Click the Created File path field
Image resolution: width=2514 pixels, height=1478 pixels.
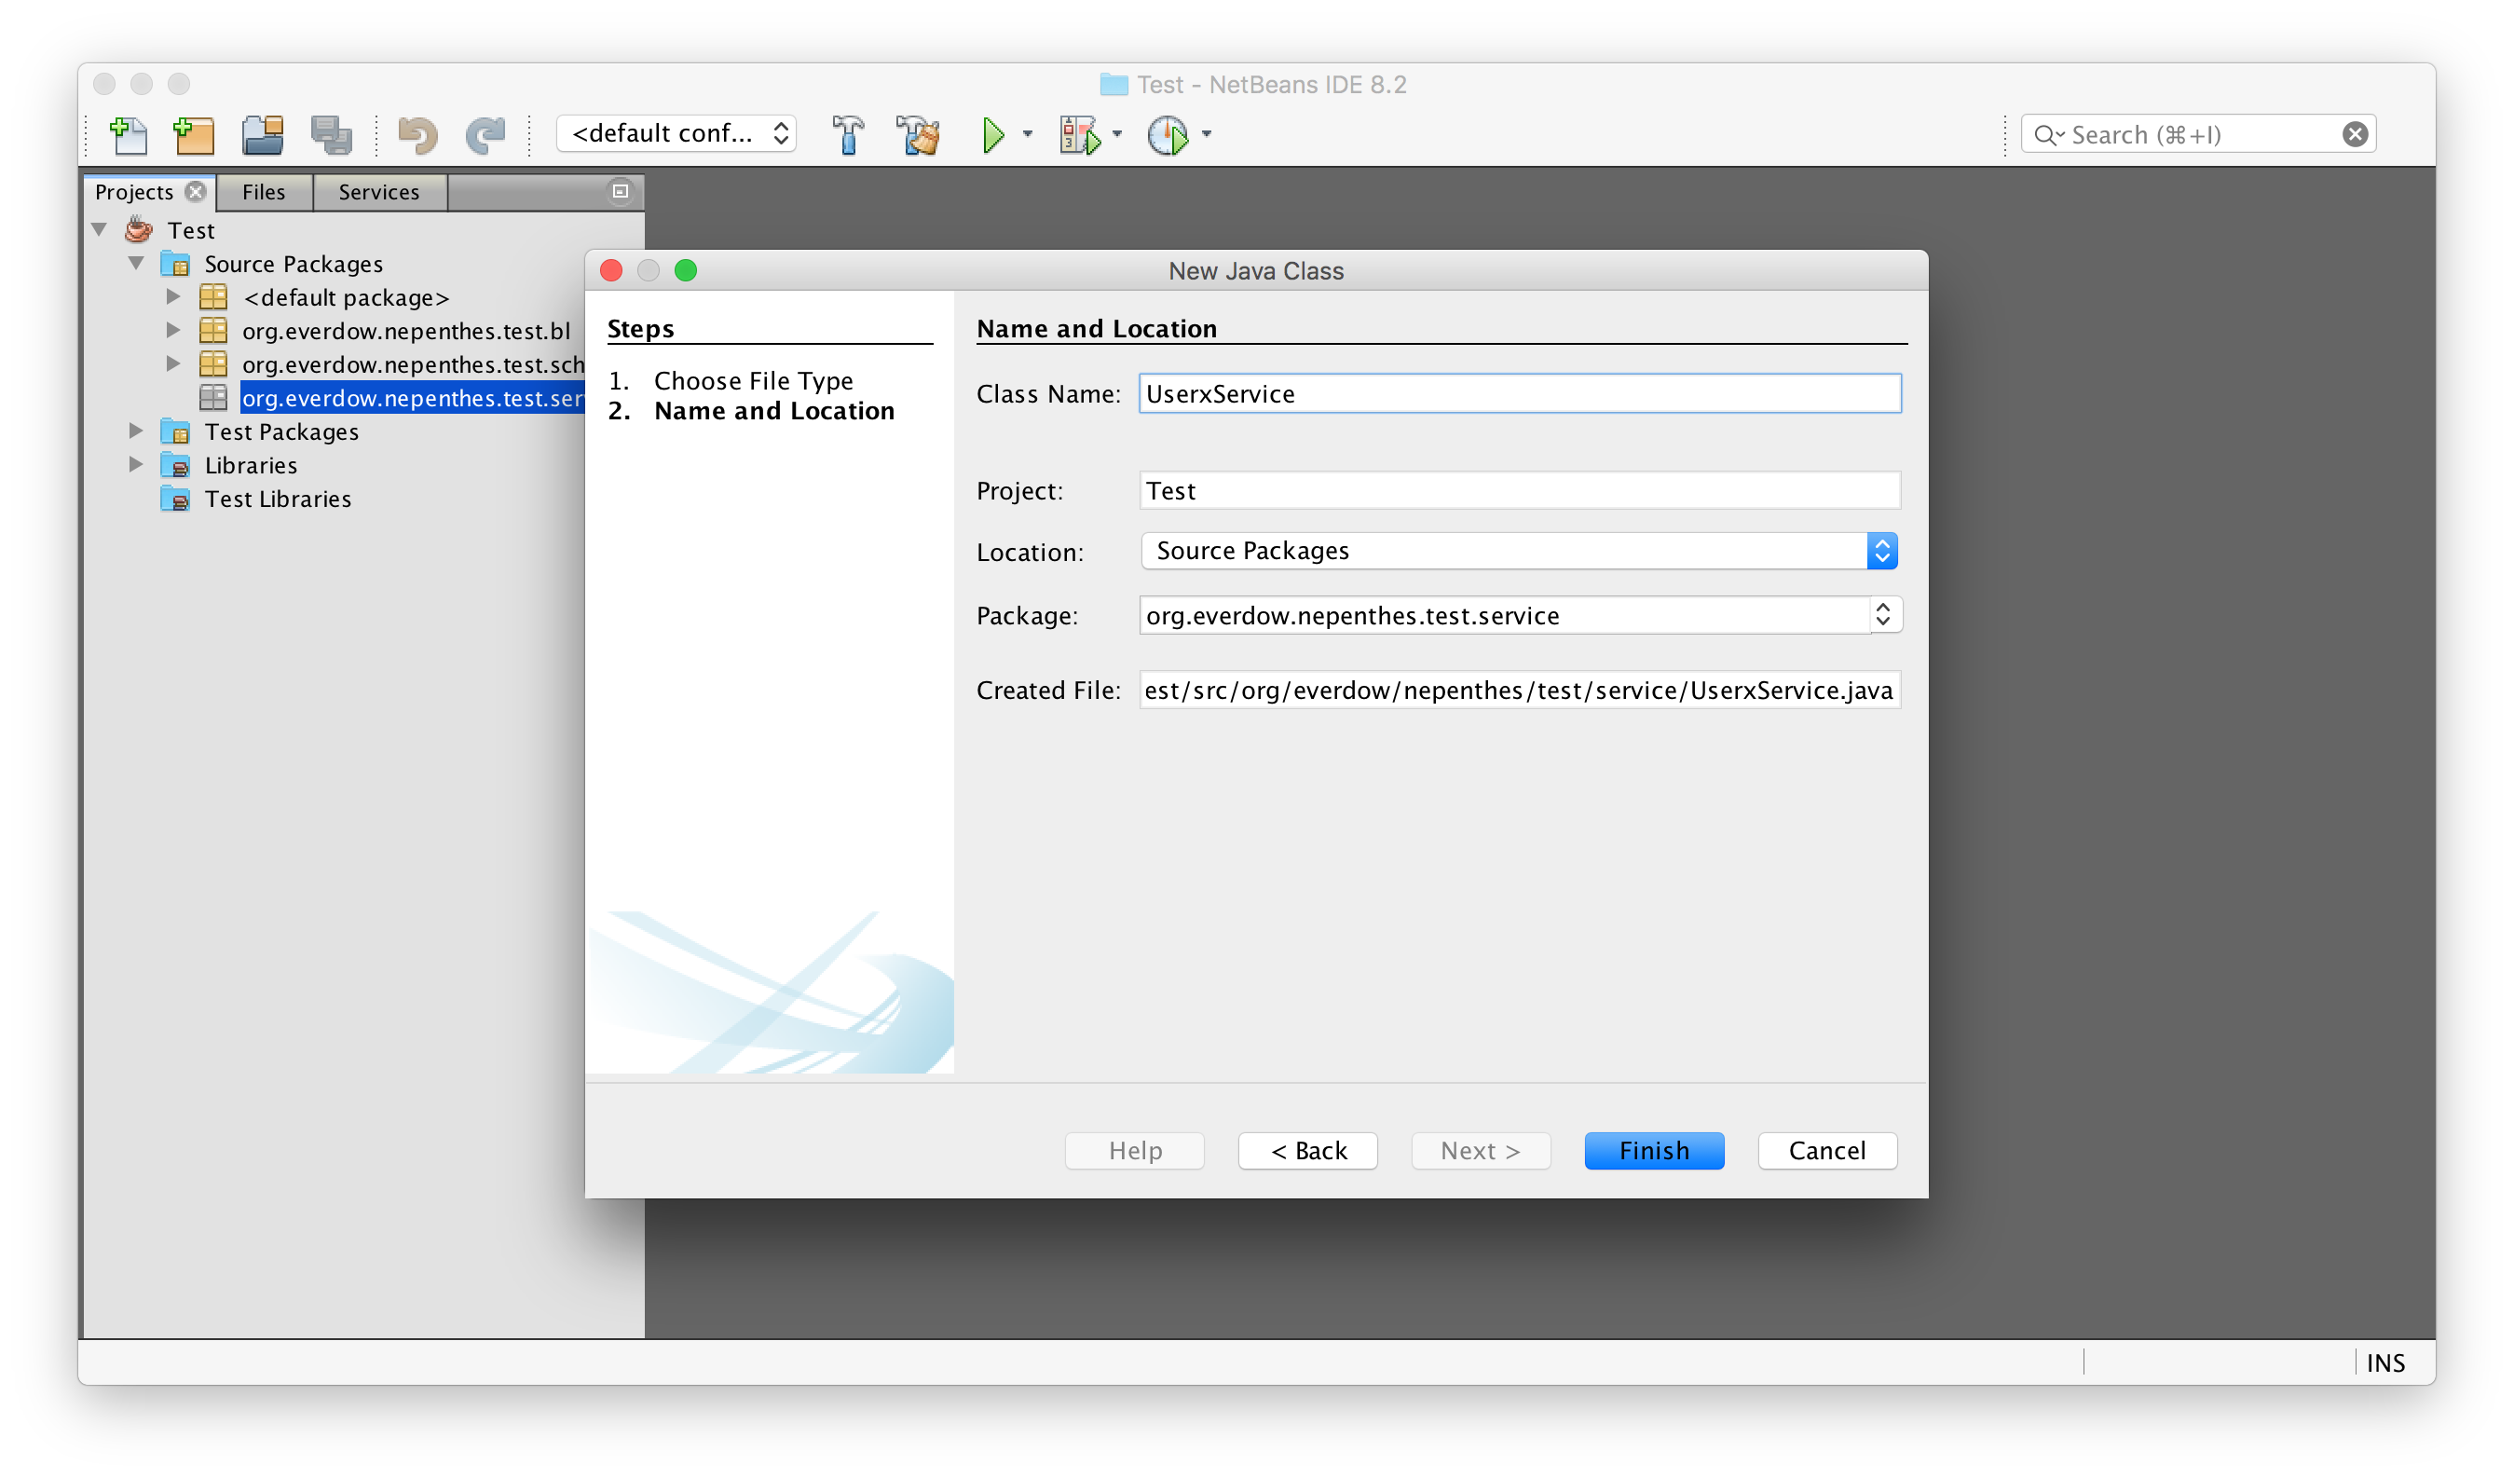point(1521,690)
